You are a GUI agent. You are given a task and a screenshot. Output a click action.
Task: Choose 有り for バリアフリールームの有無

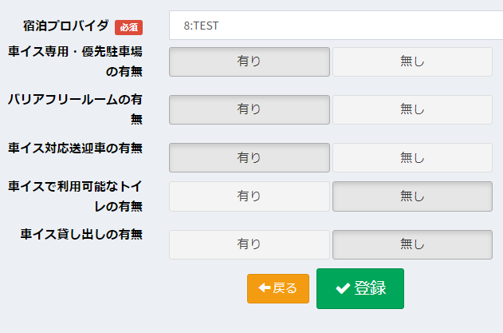[x=250, y=109]
